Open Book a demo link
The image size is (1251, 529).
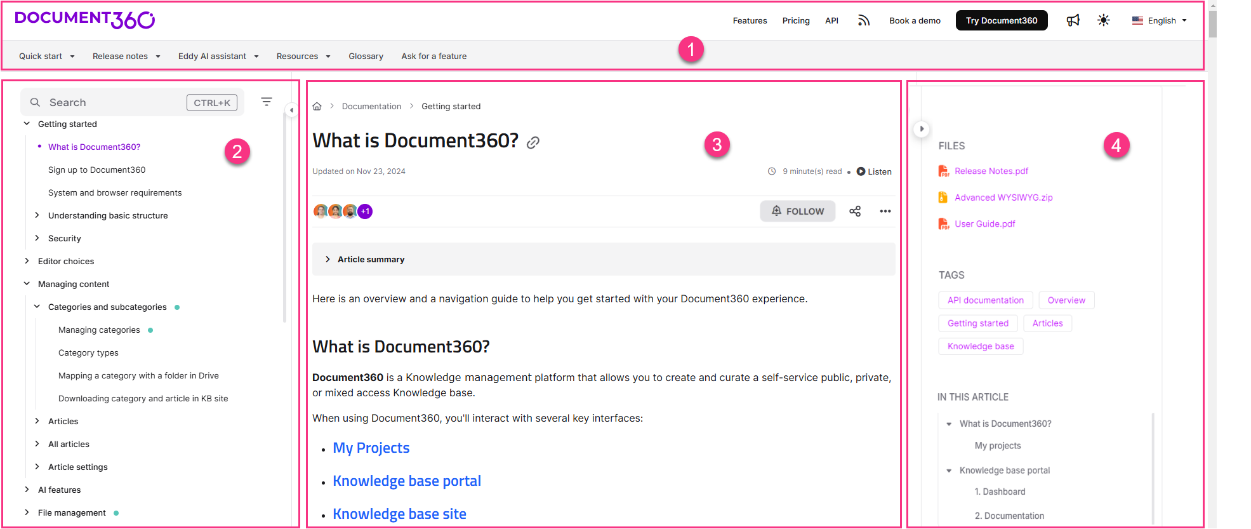[x=915, y=21]
